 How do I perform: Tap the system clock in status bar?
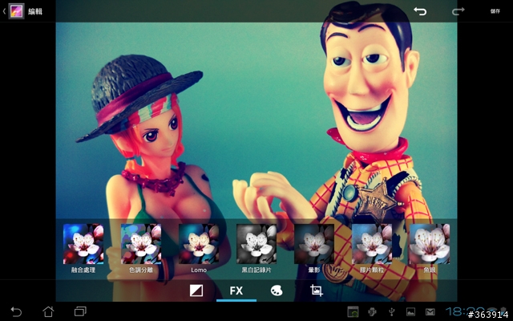466,312
